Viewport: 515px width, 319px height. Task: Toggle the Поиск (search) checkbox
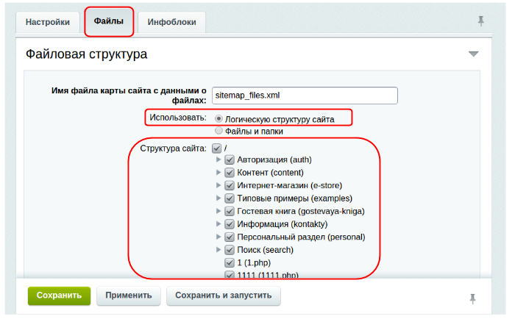[x=230, y=250]
